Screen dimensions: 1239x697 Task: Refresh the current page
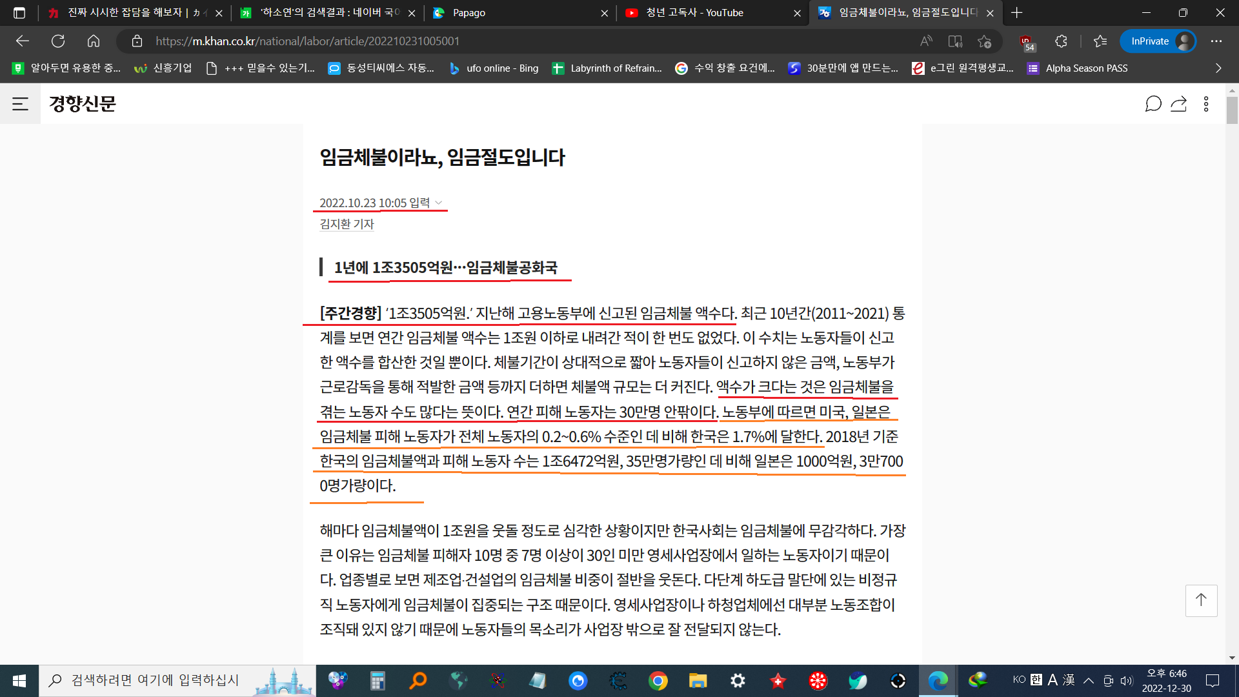click(58, 41)
